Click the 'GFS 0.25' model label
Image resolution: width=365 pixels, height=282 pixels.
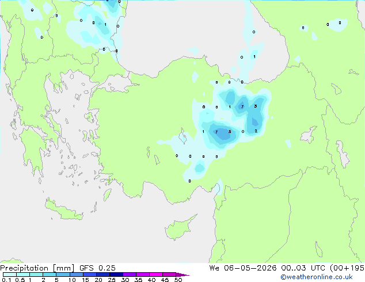pos(97,268)
